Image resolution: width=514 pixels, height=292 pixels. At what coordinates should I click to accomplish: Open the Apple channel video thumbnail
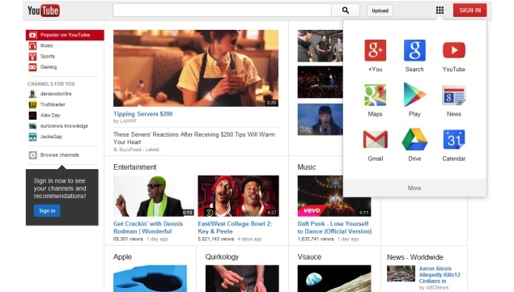150,278
